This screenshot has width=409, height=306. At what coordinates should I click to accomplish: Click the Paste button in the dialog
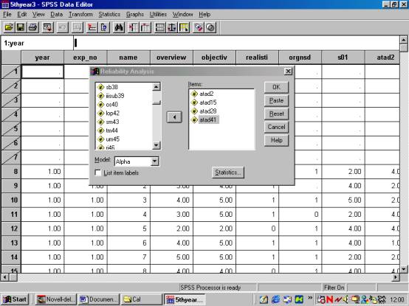tap(276, 100)
